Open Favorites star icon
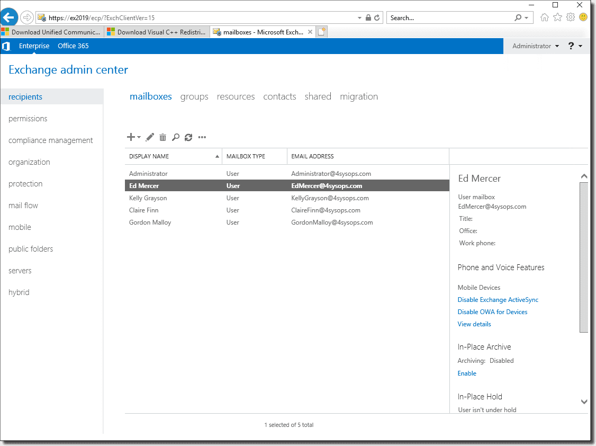The width and height of the screenshot is (596, 446). [557, 17]
